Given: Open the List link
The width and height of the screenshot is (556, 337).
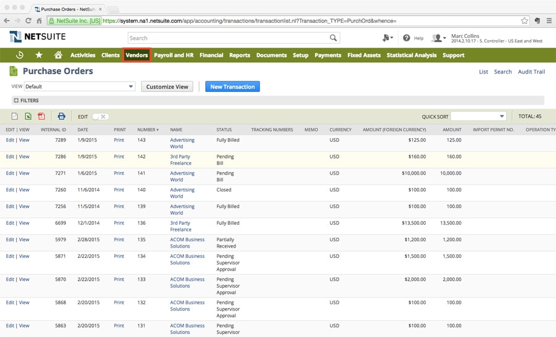Looking at the screenshot, I should [483, 72].
